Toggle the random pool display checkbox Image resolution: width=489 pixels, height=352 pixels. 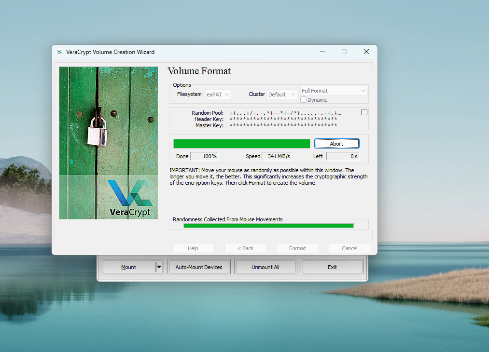tap(364, 112)
